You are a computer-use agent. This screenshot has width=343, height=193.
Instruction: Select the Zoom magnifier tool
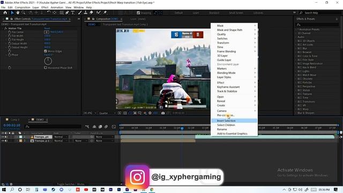[24, 13]
